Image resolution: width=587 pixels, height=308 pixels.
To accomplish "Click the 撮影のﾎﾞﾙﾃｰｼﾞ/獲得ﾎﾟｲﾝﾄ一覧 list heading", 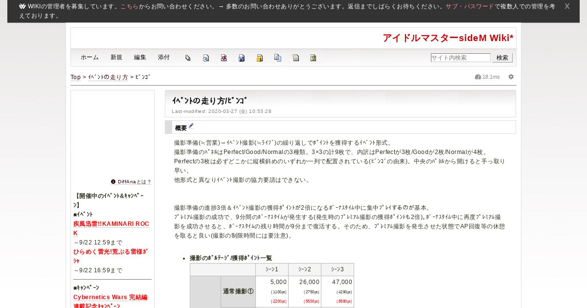I will coord(231,258).
